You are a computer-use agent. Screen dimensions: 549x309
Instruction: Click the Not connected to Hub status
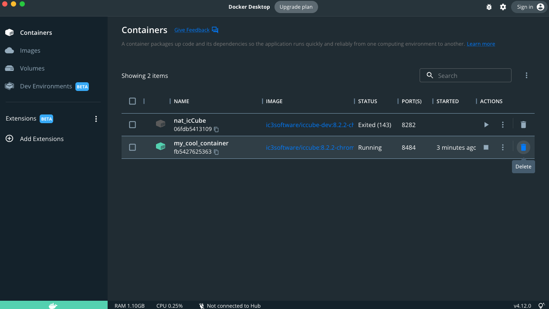(x=230, y=306)
